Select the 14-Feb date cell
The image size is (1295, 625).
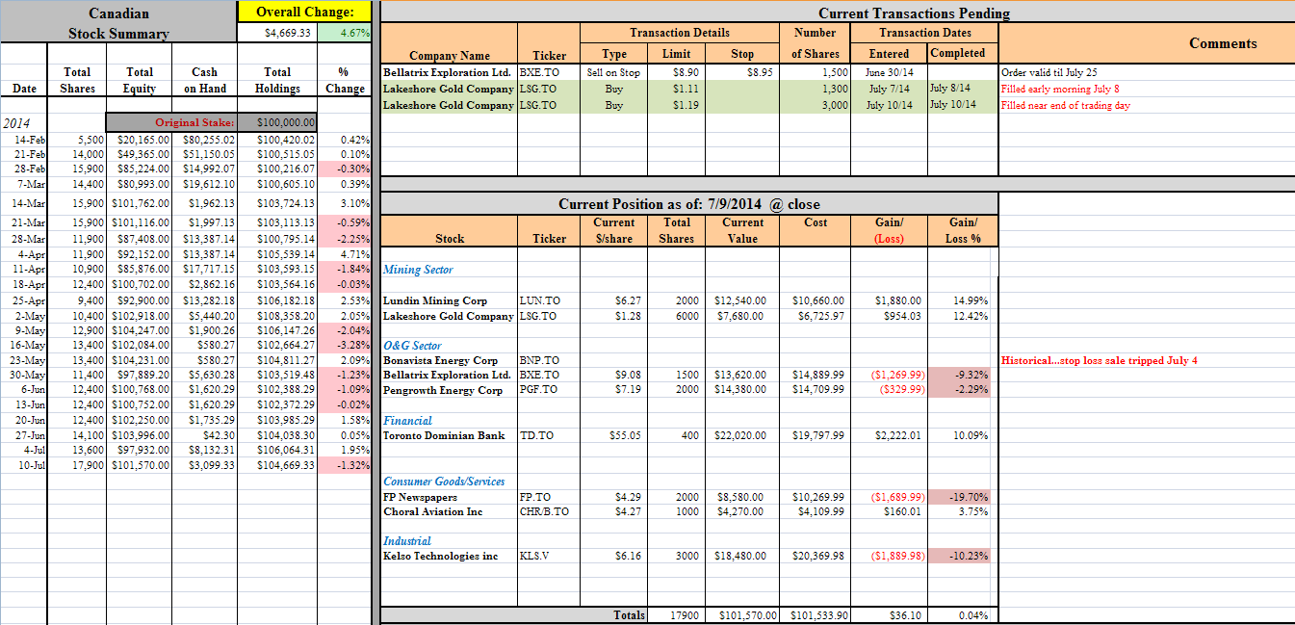coord(26,140)
